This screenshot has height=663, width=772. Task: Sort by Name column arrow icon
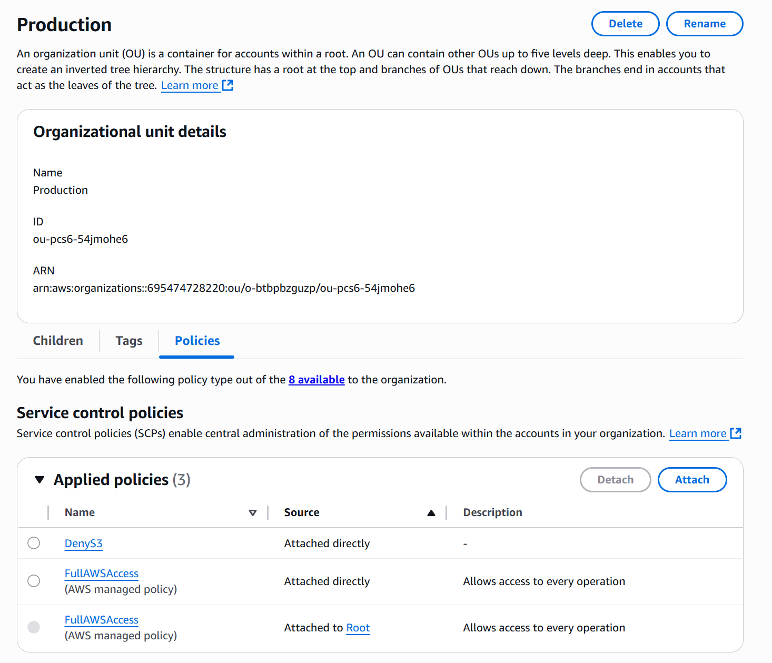253,513
